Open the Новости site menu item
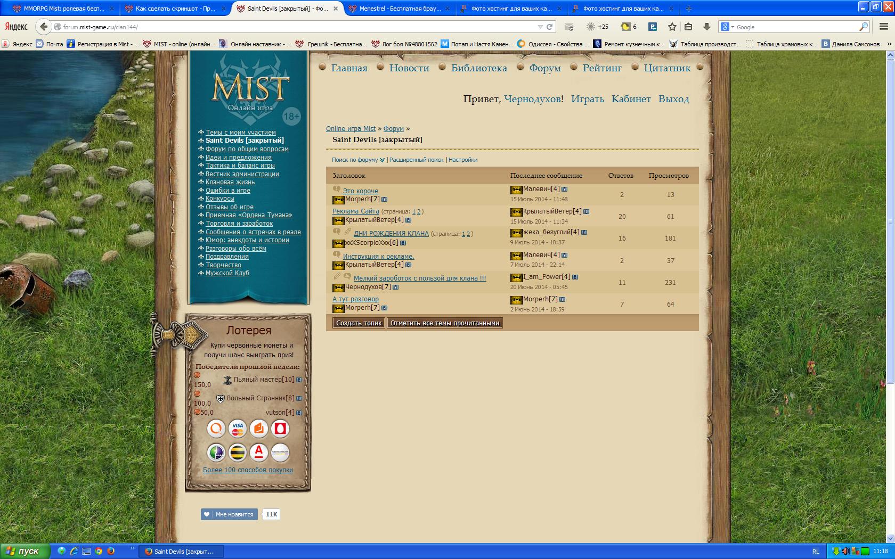The image size is (895, 559). (409, 68)
